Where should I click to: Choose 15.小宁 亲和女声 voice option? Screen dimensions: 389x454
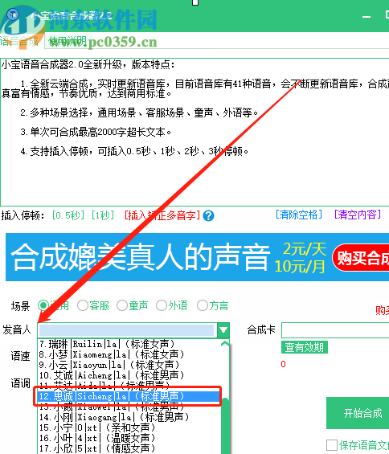click(129, 427)
